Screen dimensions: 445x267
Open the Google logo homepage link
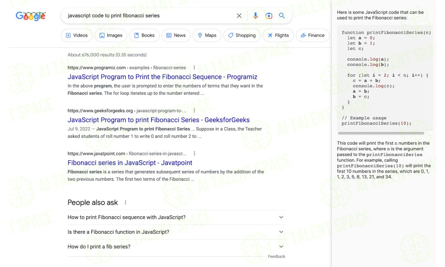coord(31,16)
